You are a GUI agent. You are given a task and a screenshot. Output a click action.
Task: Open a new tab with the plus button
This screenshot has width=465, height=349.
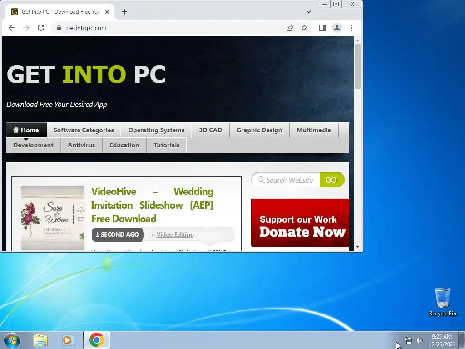[x=124, y=12]
